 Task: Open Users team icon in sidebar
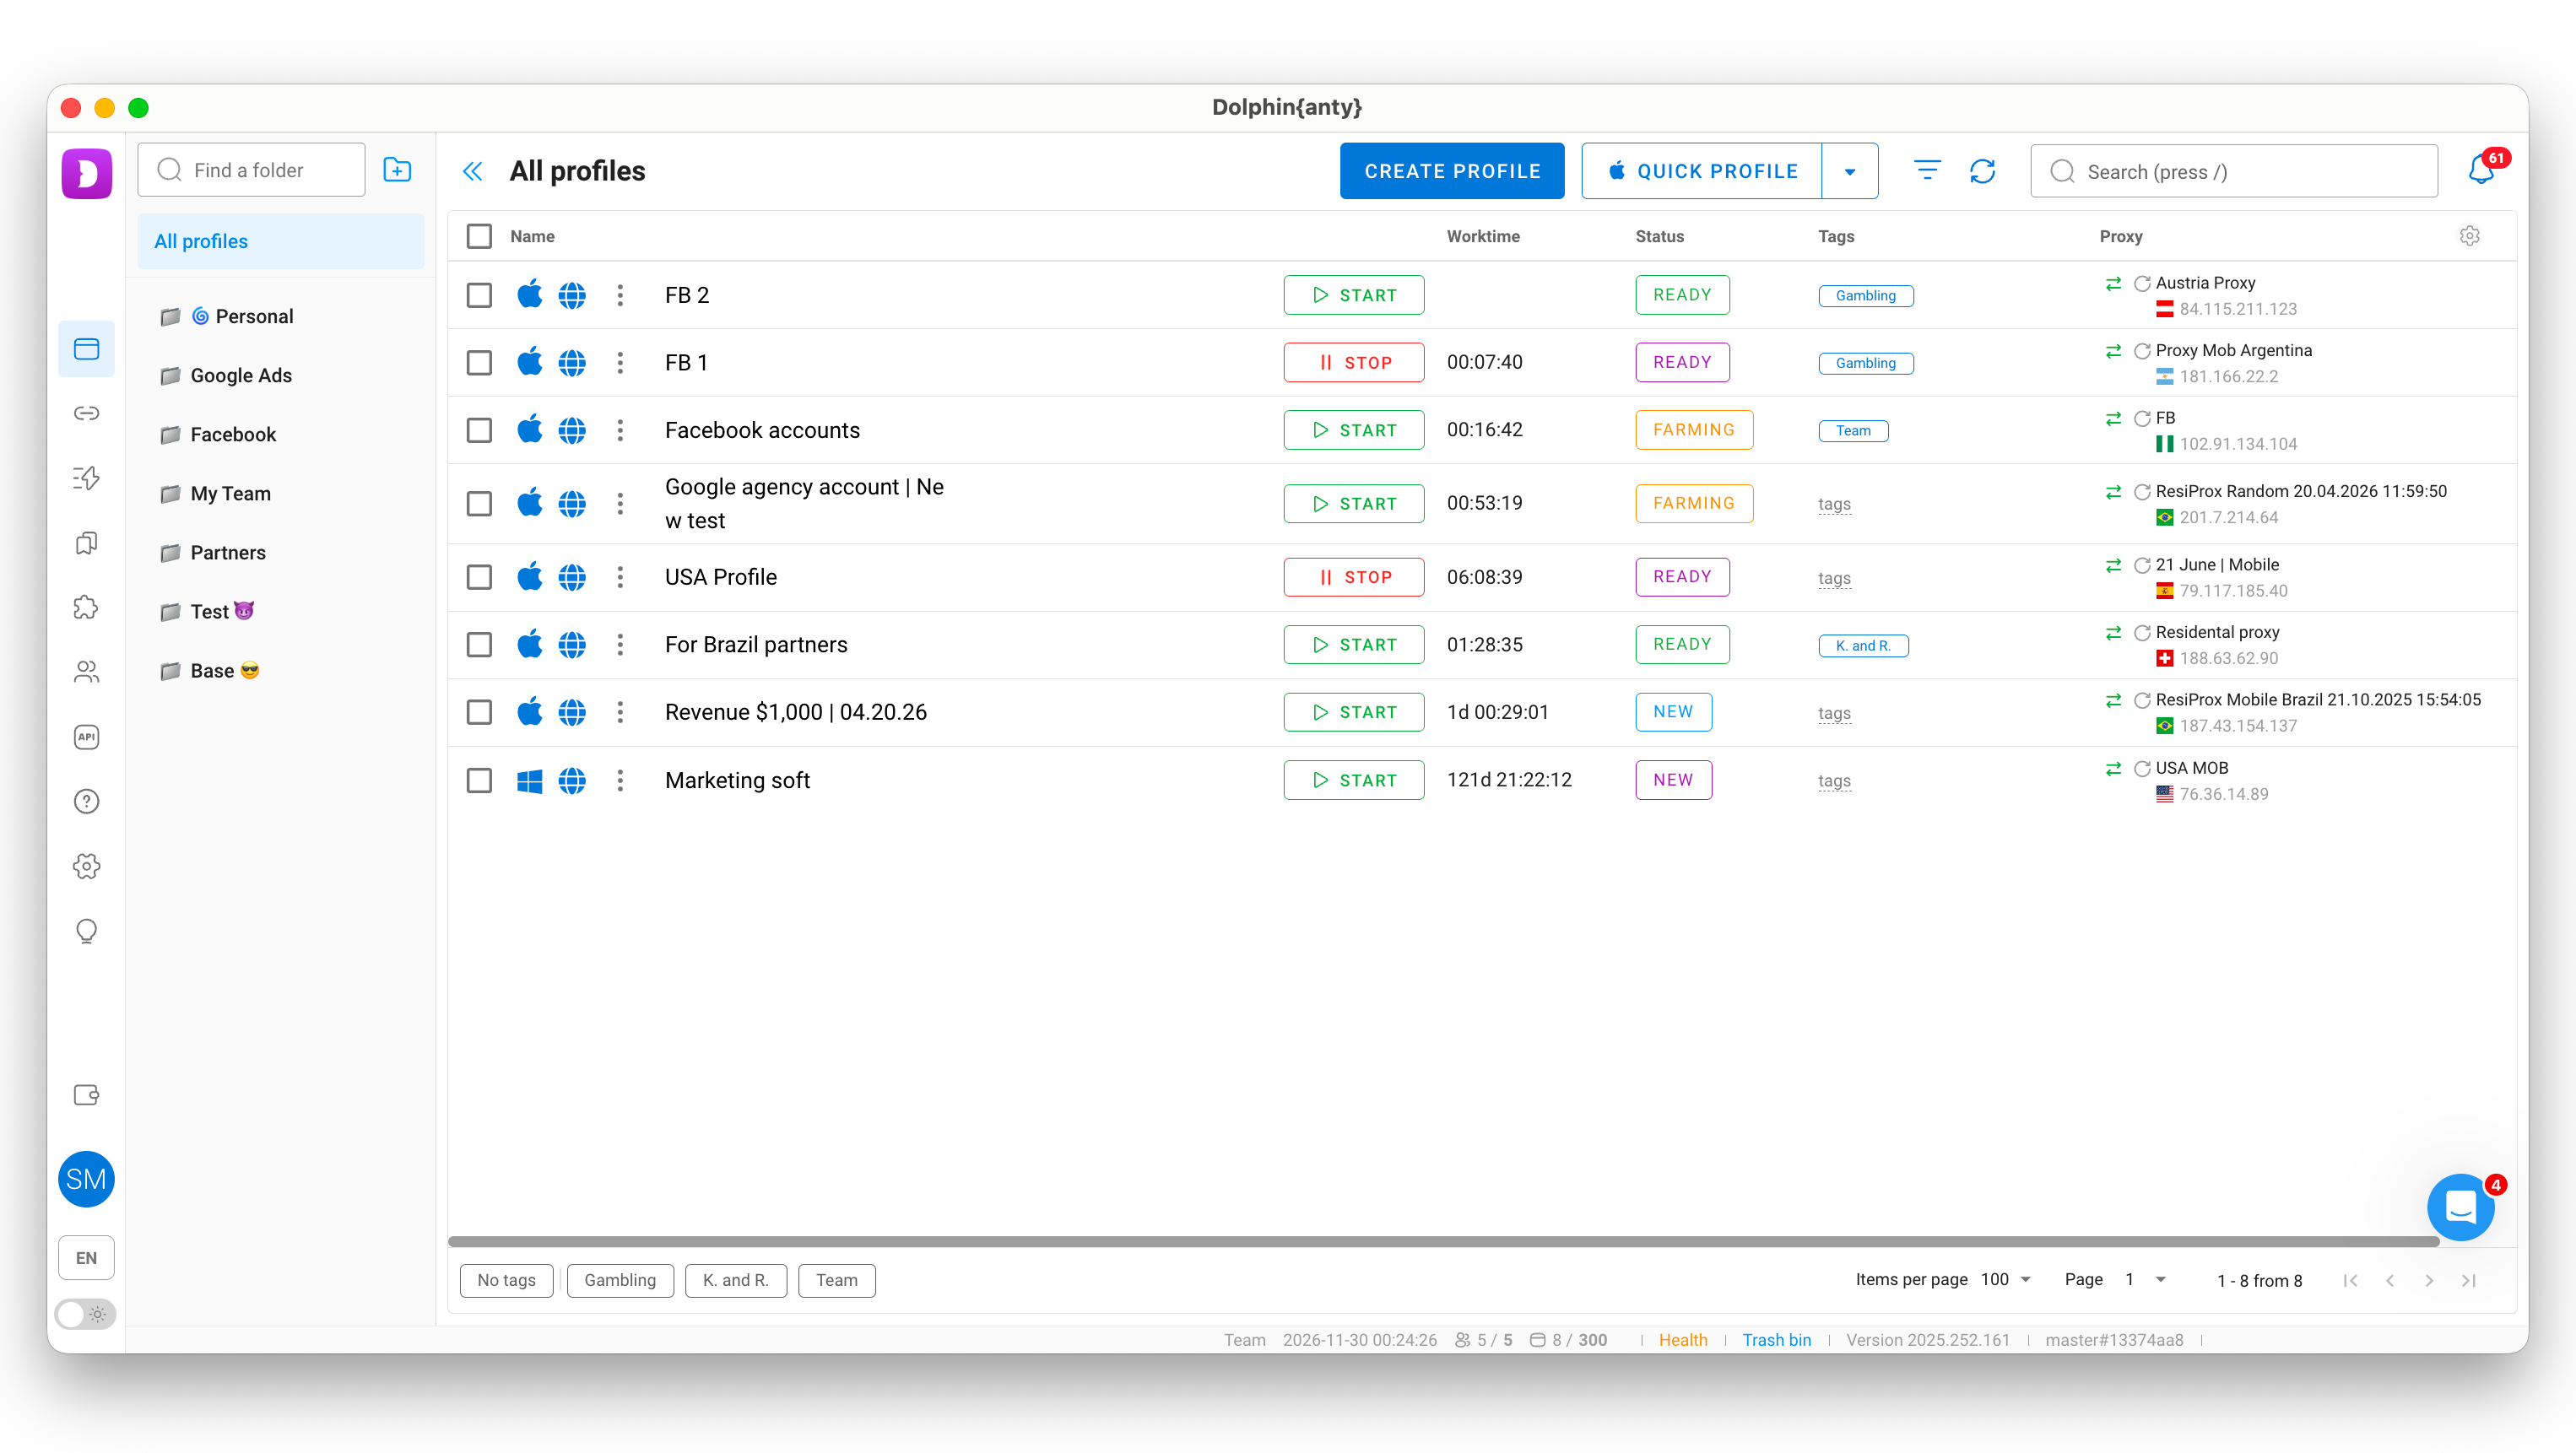pos(86,672)
